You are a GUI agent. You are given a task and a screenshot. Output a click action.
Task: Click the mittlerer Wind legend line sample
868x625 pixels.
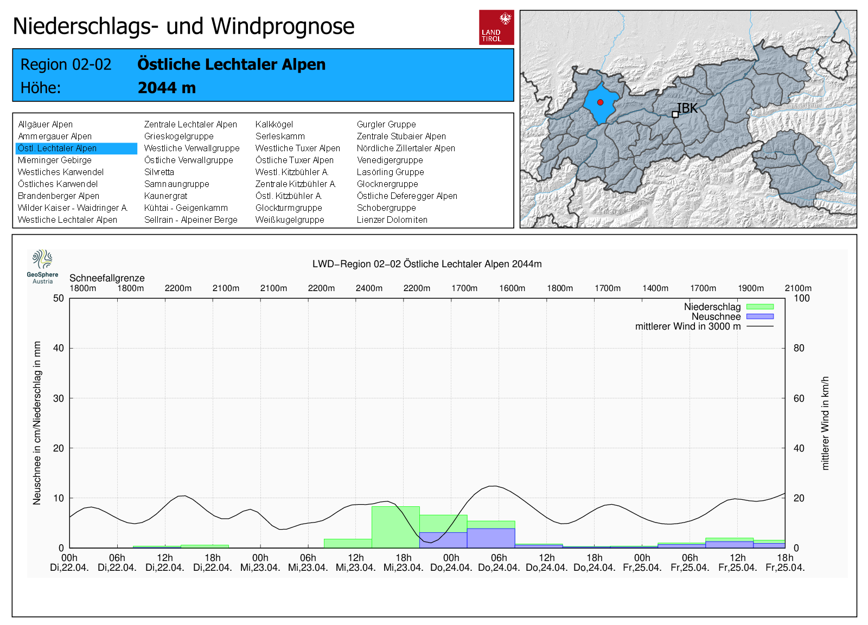(759, 326)
